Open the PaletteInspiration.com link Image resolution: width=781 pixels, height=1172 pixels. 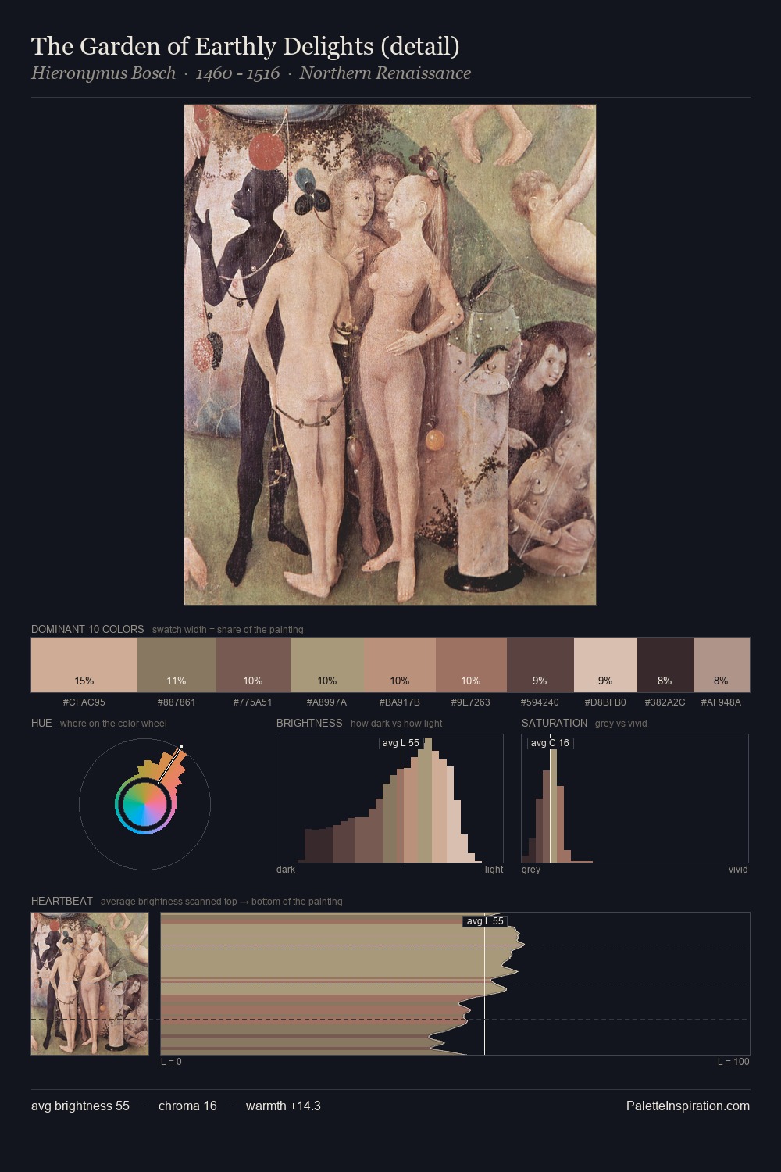688,1106
